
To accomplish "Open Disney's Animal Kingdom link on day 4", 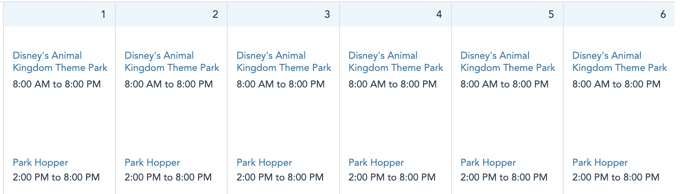I will coord(395,62).
